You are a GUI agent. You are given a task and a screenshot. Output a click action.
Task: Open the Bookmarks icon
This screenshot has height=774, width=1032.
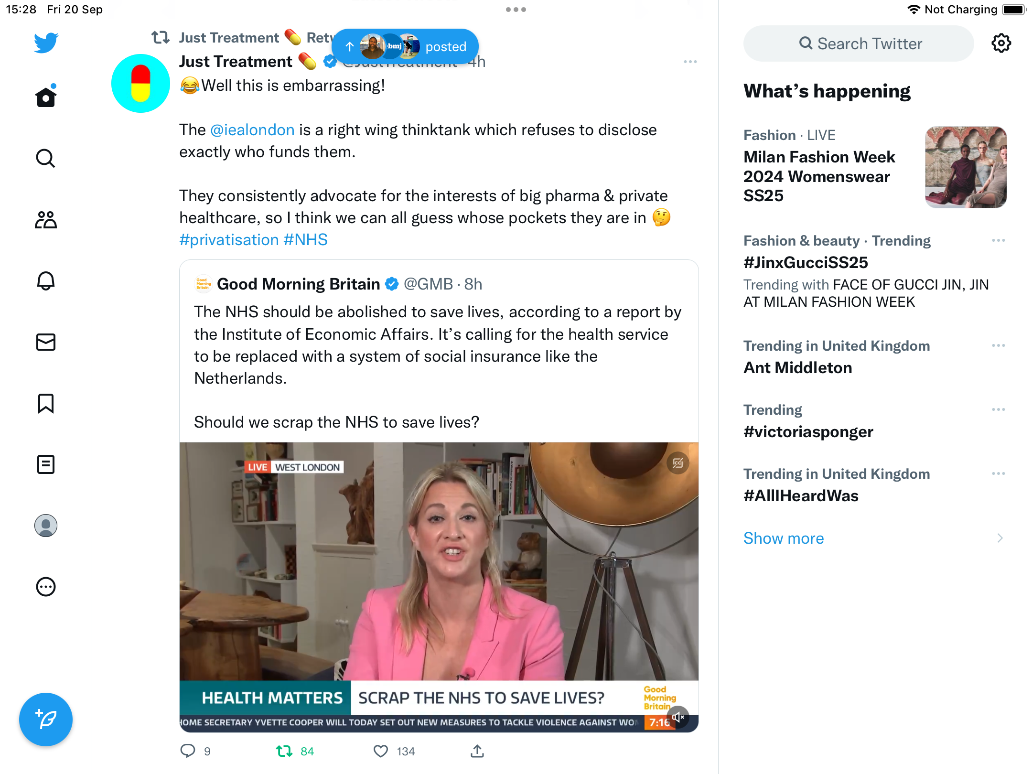[46, 403]
